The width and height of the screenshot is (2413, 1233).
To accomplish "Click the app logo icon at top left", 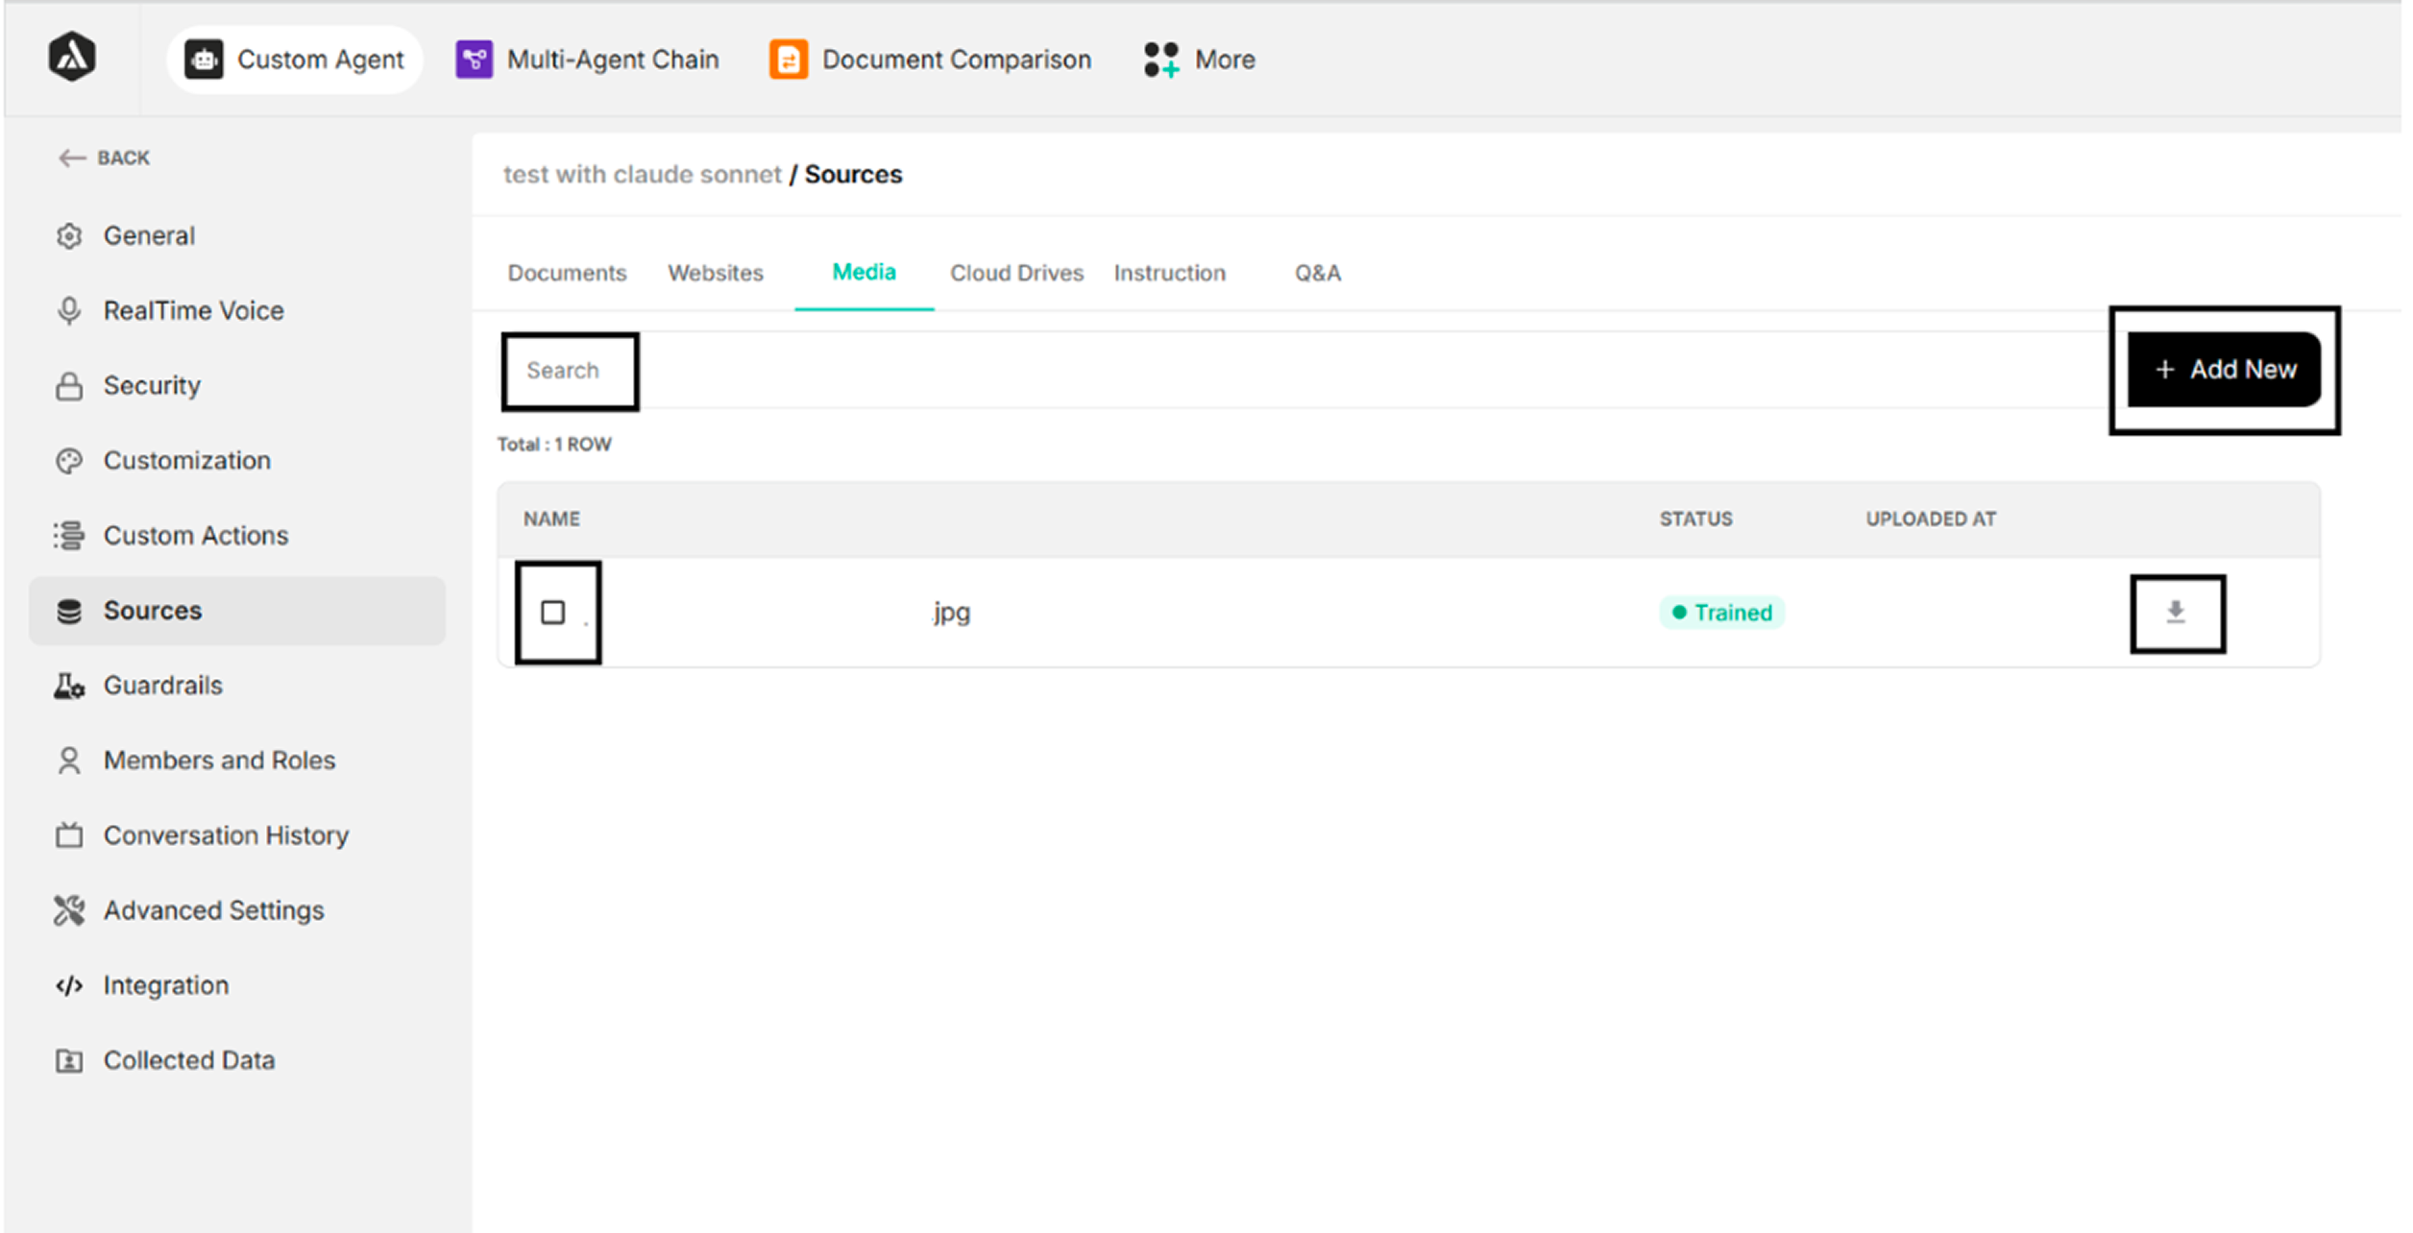I will 72,57.
